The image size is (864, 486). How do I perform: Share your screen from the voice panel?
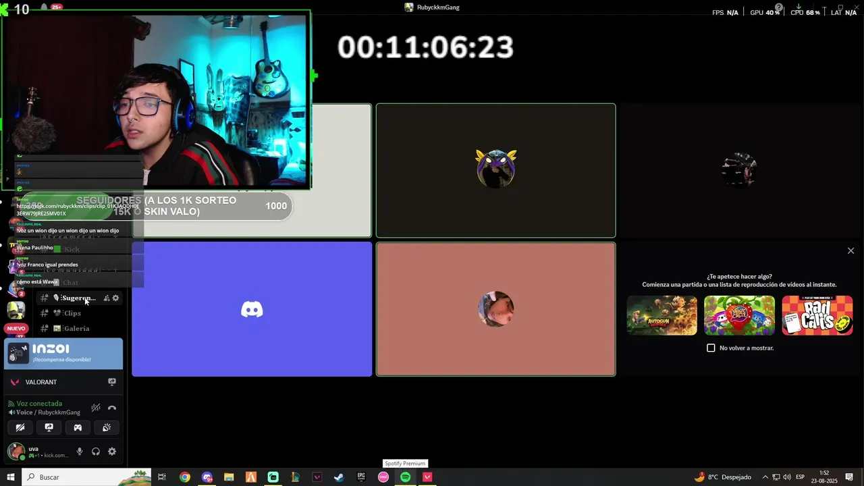coord(49,427)
